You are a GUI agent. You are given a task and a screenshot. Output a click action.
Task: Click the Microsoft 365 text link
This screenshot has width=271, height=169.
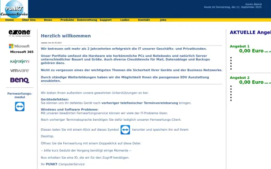tap(22, 52)
